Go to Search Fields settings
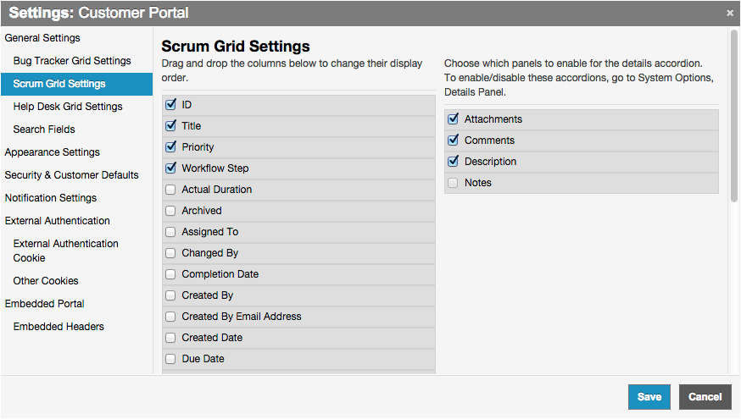The width and height of the screenshot is (741, 419). click(44, 130)
